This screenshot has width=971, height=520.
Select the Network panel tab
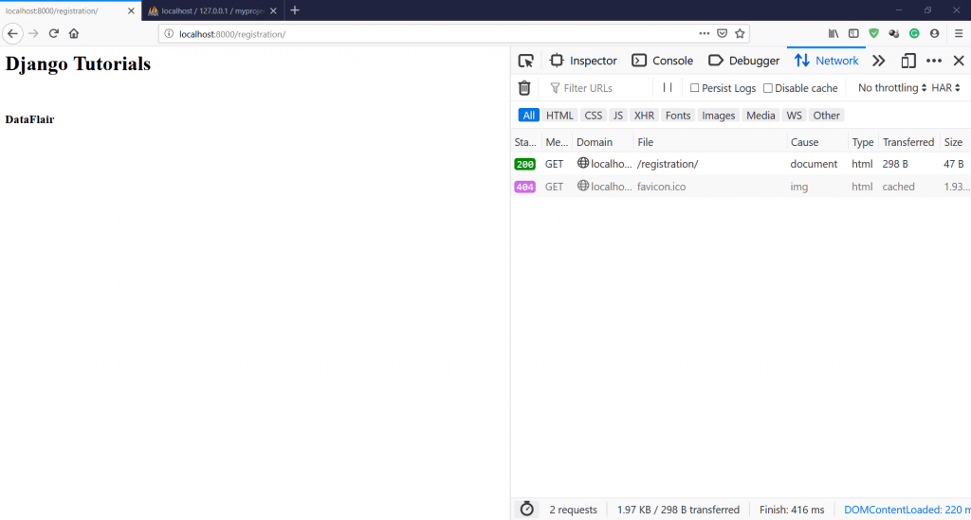(x=826, y=61)
